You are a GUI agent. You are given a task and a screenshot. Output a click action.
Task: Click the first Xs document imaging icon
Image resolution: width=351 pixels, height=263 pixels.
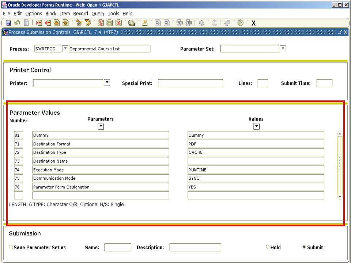pyautogui.click(x=158, y=23)
